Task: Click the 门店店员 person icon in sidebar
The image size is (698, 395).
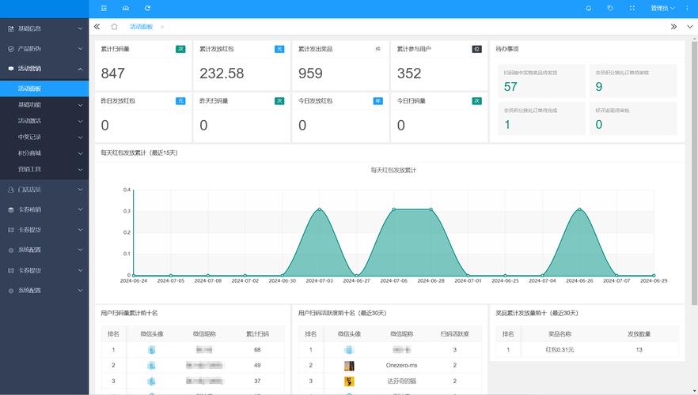Action: click(x=11, y=190)
